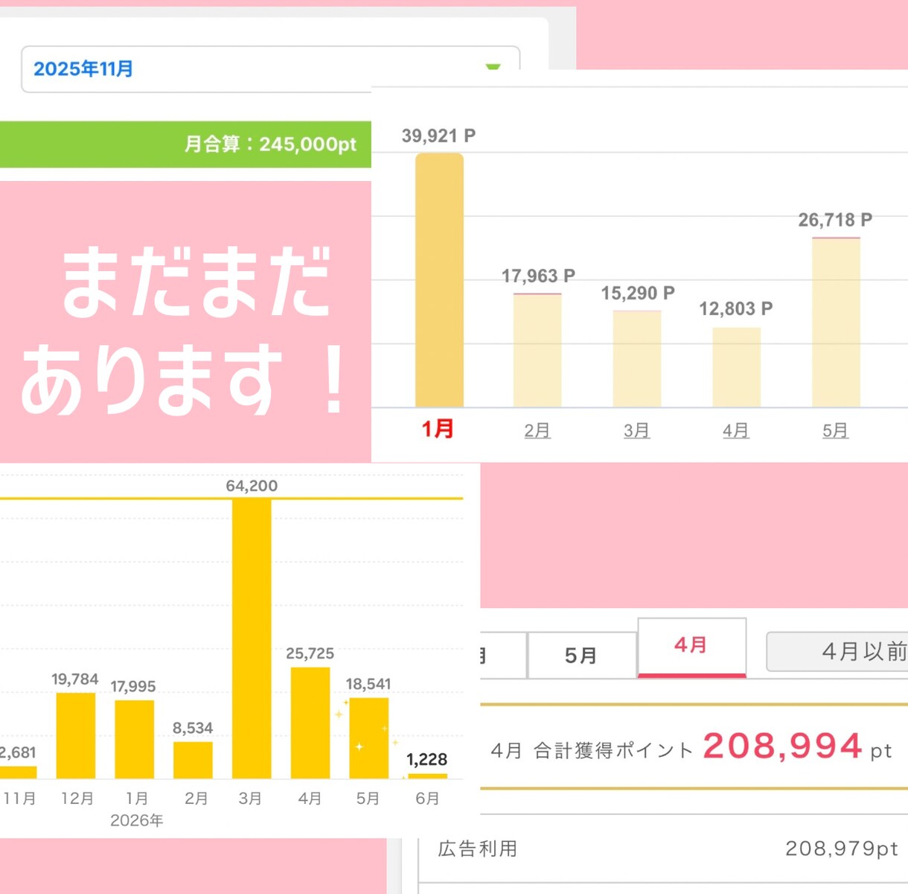This screenshot has height=894, width=908.
Task: Click the 広告利用 row label
Action: 477,849
